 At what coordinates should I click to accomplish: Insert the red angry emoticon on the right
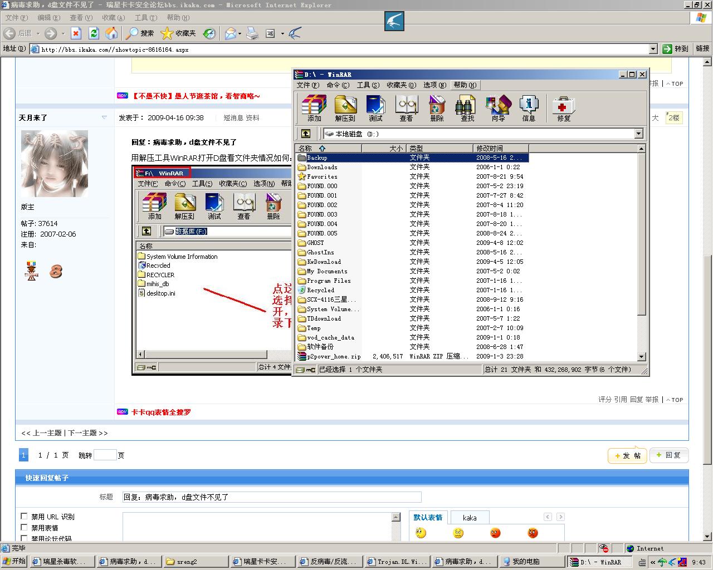pyautogui.click(x=533, y=533)
